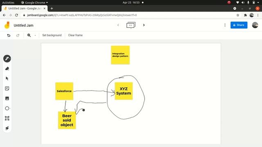Viewport: 262px width, 147px height.
Task: Go back in Chrome
Action: coord(4,15)
